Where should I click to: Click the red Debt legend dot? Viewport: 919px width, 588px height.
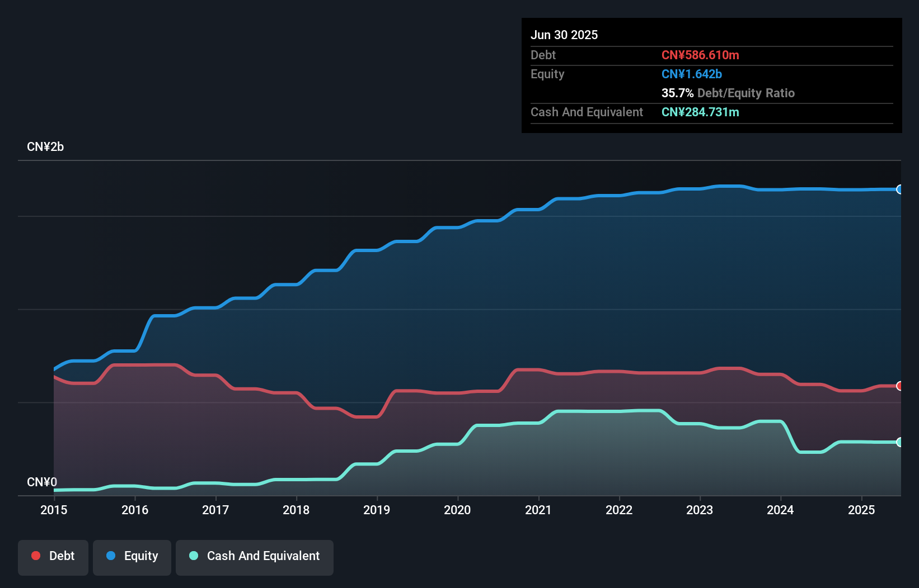(36, 556)
